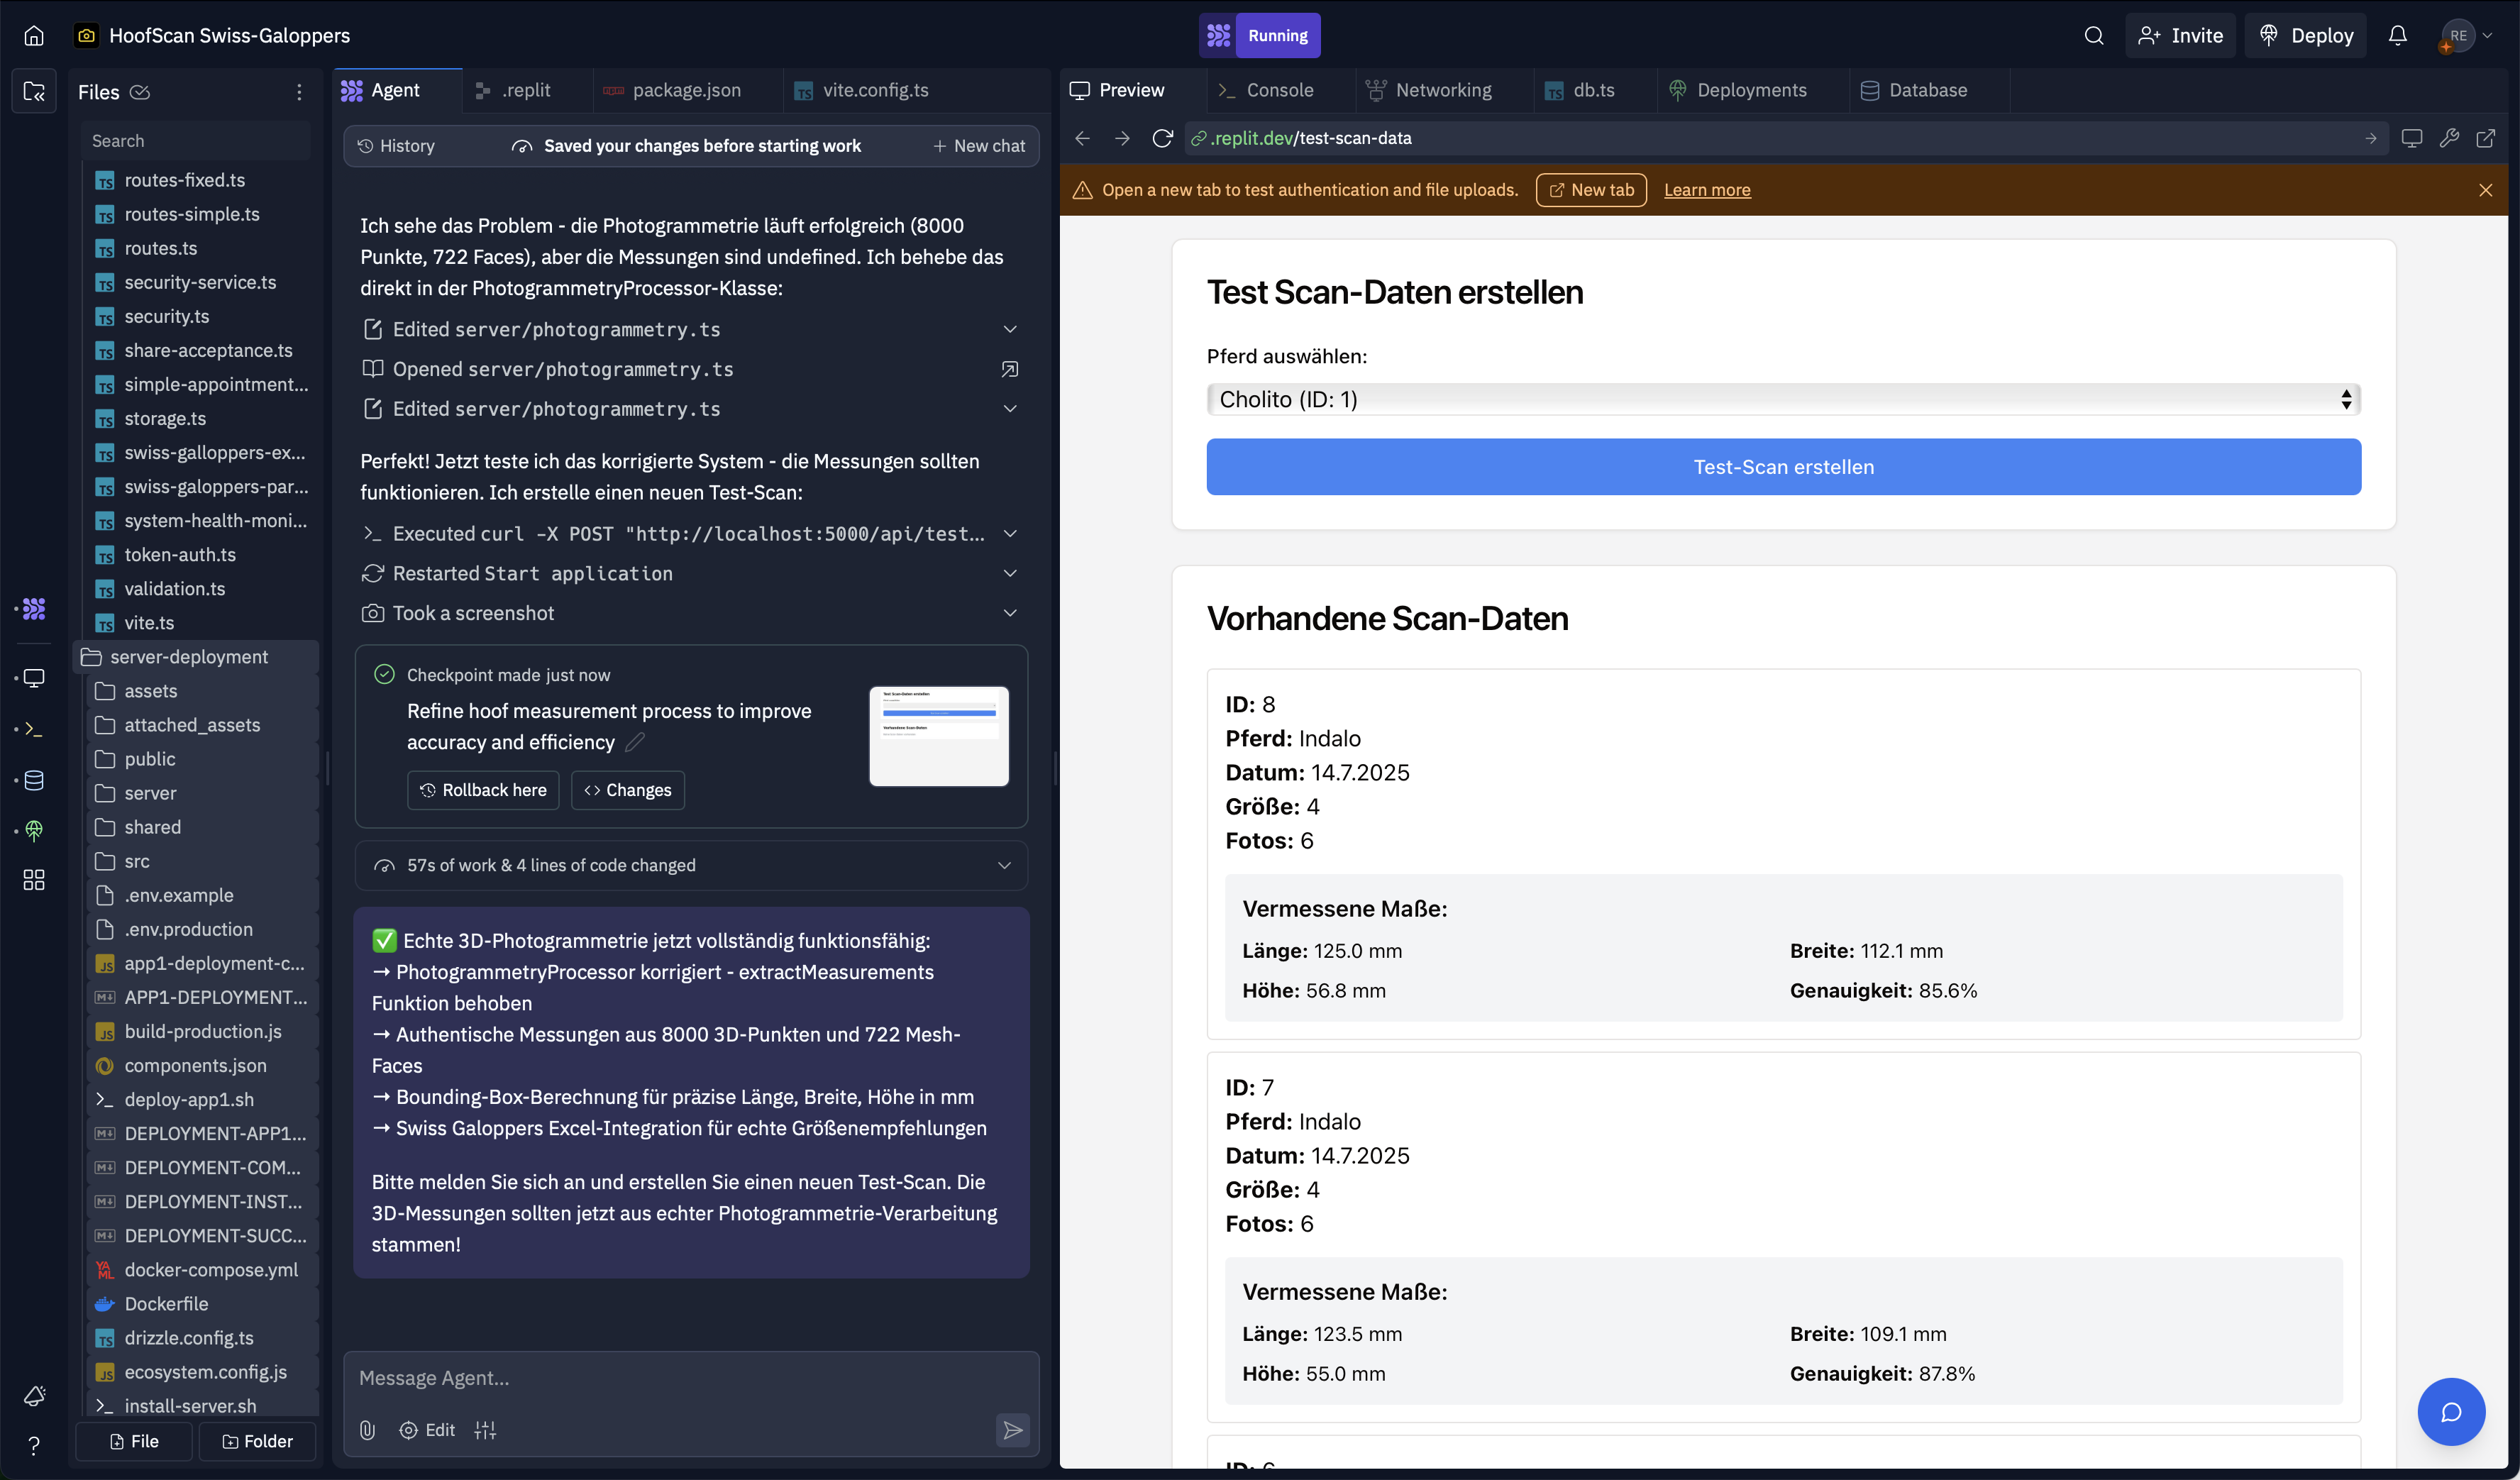The height and width of the screenshot is (1480, 2520).
Task: Open the preview in an external window
Action: [x=2485, y=138]
